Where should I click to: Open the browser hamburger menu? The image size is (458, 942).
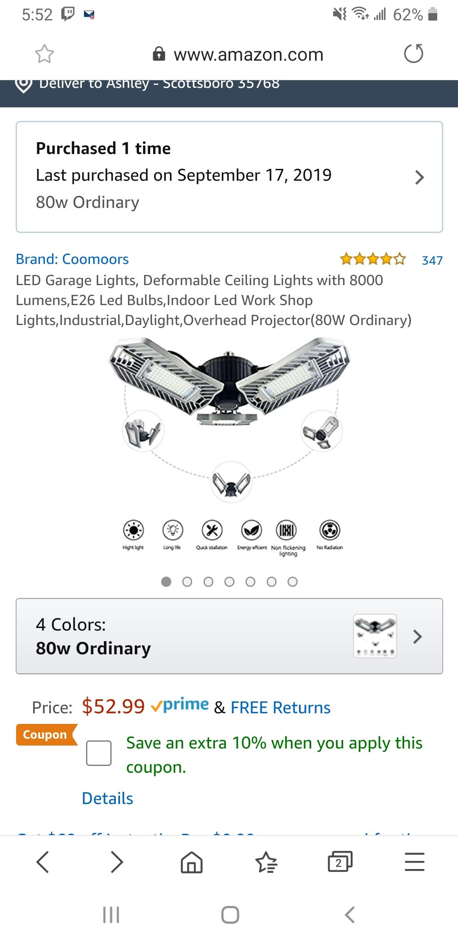[x=414, y=862]
